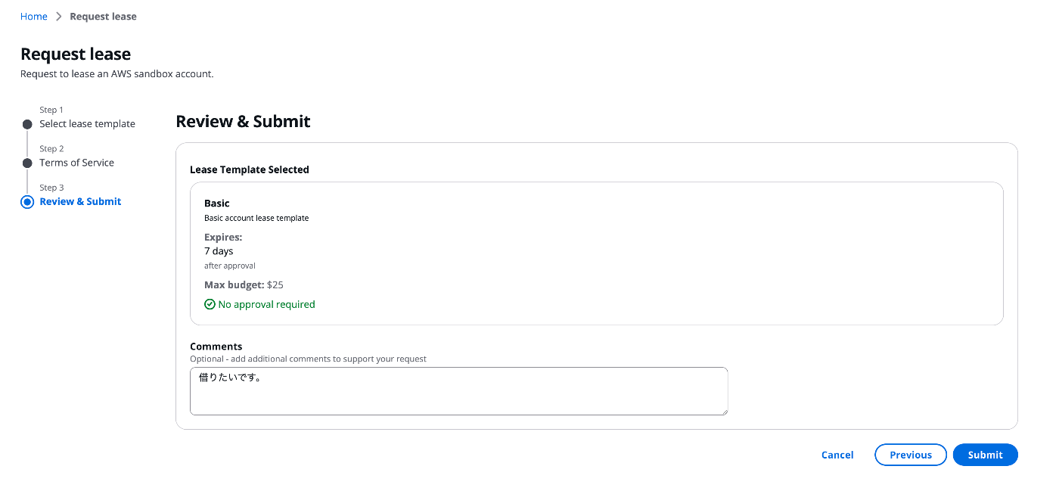
Task: Click the Step 2 circle indicator
Action: (x=27, y=163)
